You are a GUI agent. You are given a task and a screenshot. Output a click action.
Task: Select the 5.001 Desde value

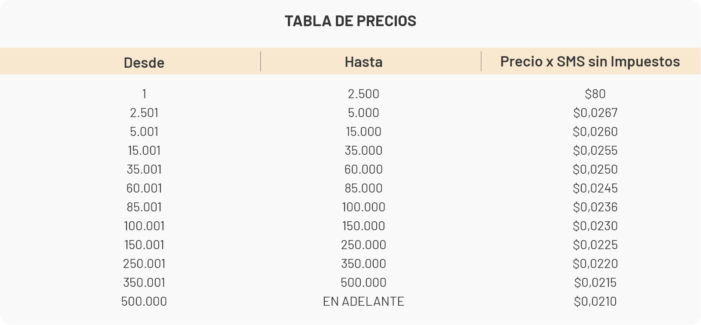click(144, 132)
